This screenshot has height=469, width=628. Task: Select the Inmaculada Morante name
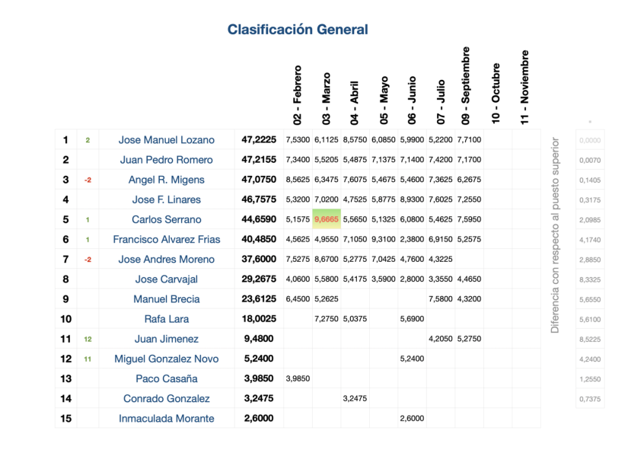click(x=167, y=418)
